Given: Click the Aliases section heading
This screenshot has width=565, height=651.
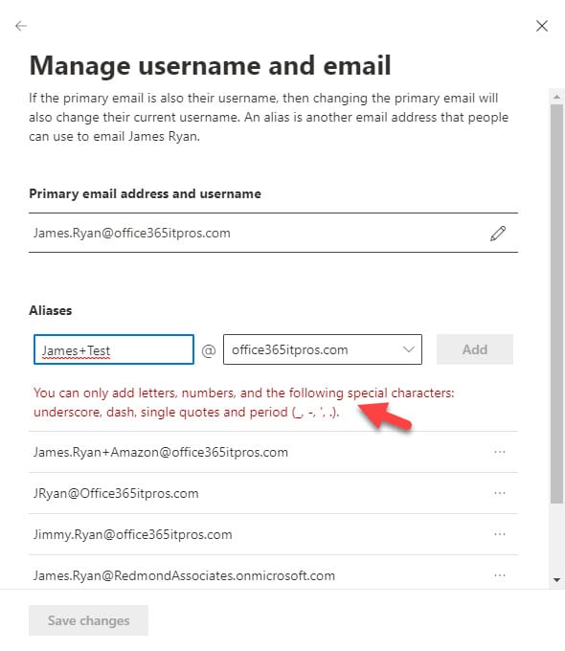Looking at the screenshot, I should [x=50, y=310].
